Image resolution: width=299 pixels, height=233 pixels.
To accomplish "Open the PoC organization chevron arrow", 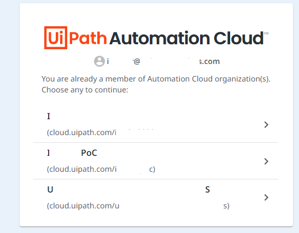I will pos(266,161).
